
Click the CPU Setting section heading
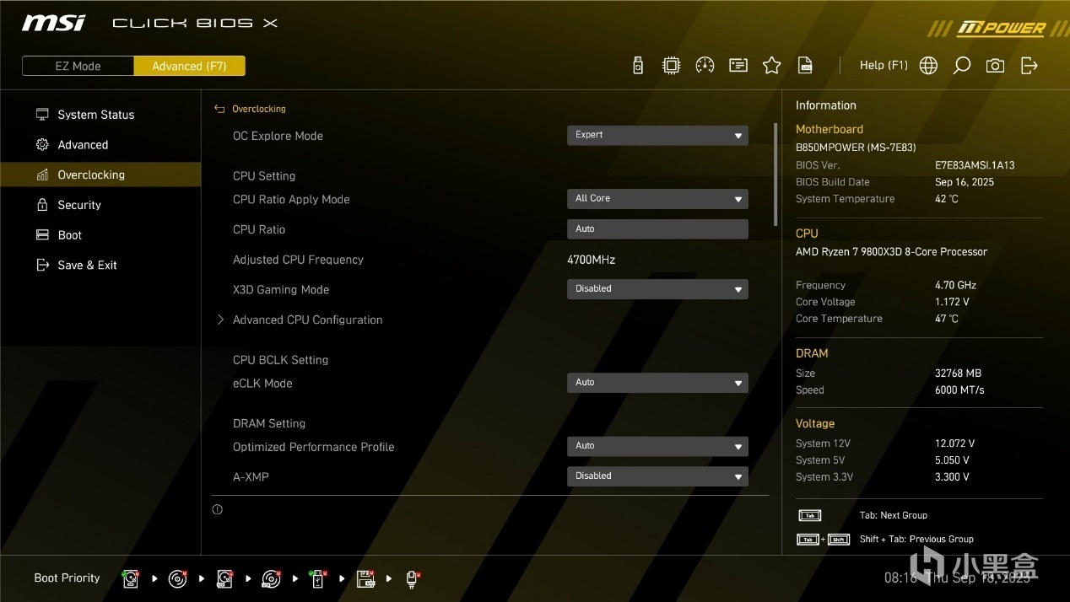click(264, 176)
